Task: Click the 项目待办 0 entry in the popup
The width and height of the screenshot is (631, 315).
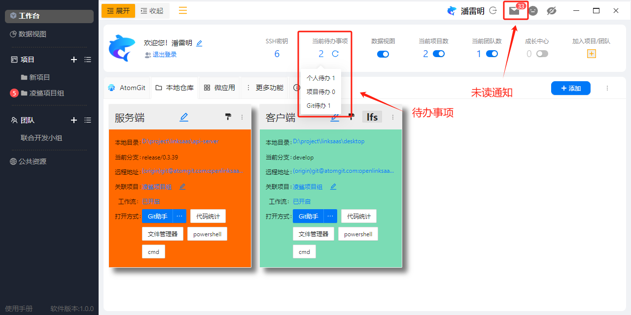Action: point(321,92)
